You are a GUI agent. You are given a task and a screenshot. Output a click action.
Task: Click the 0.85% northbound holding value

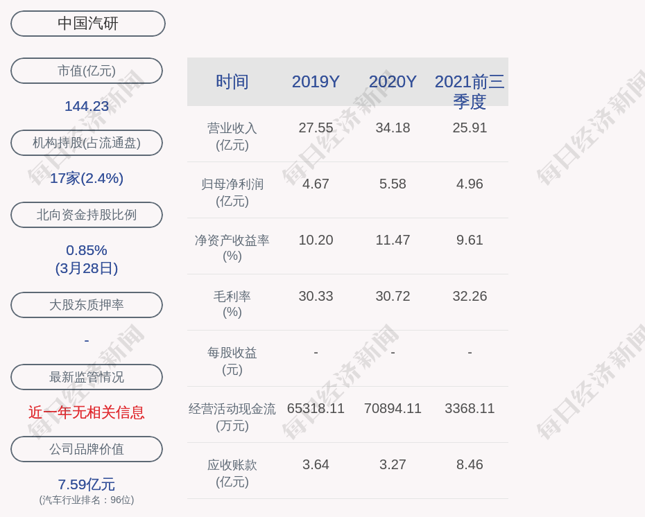pos(87,250)
